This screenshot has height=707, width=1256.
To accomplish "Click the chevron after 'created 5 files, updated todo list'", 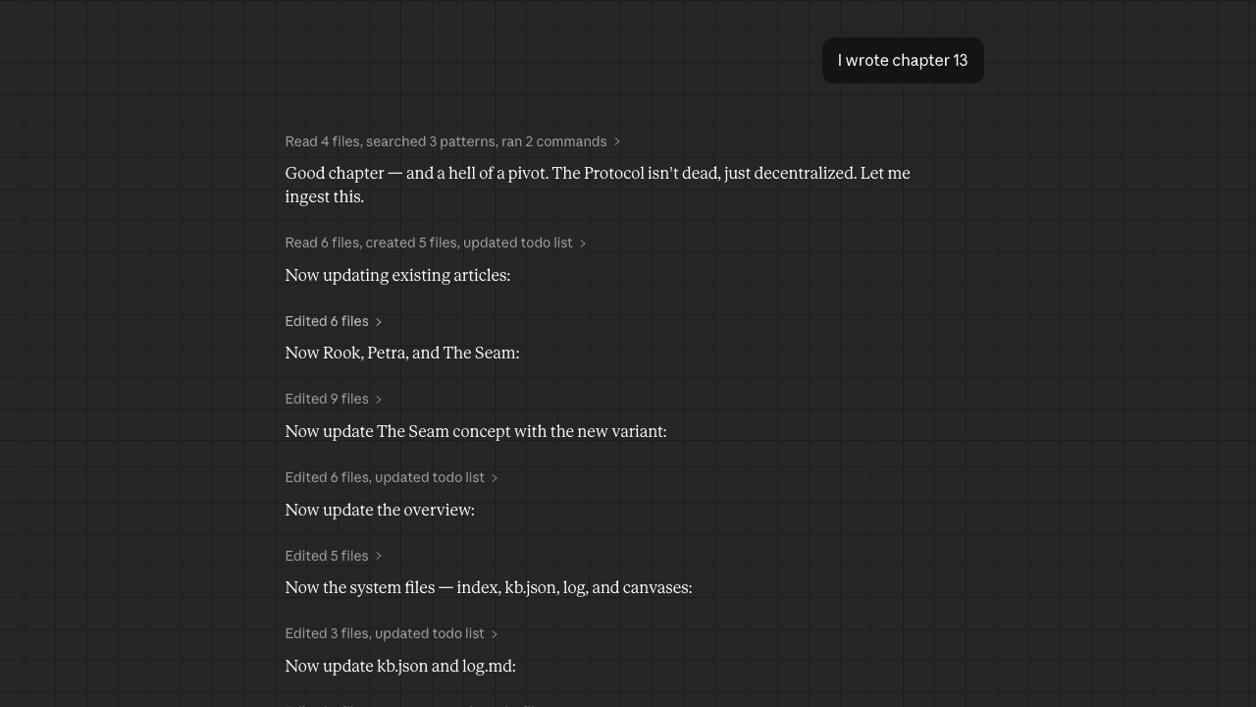I will tap(583, 244).
